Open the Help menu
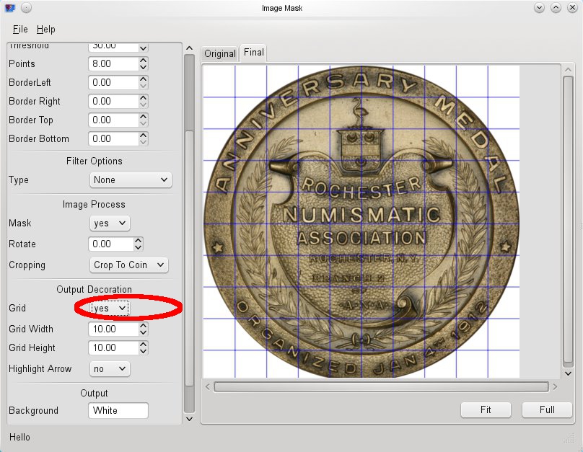 click(x=45, y=29)
